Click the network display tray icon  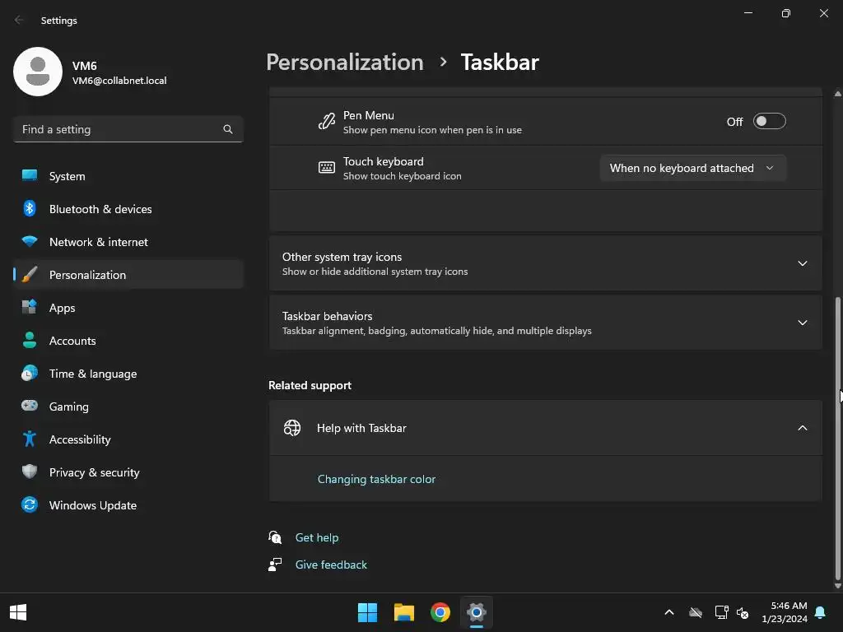[x=721, y=612]
